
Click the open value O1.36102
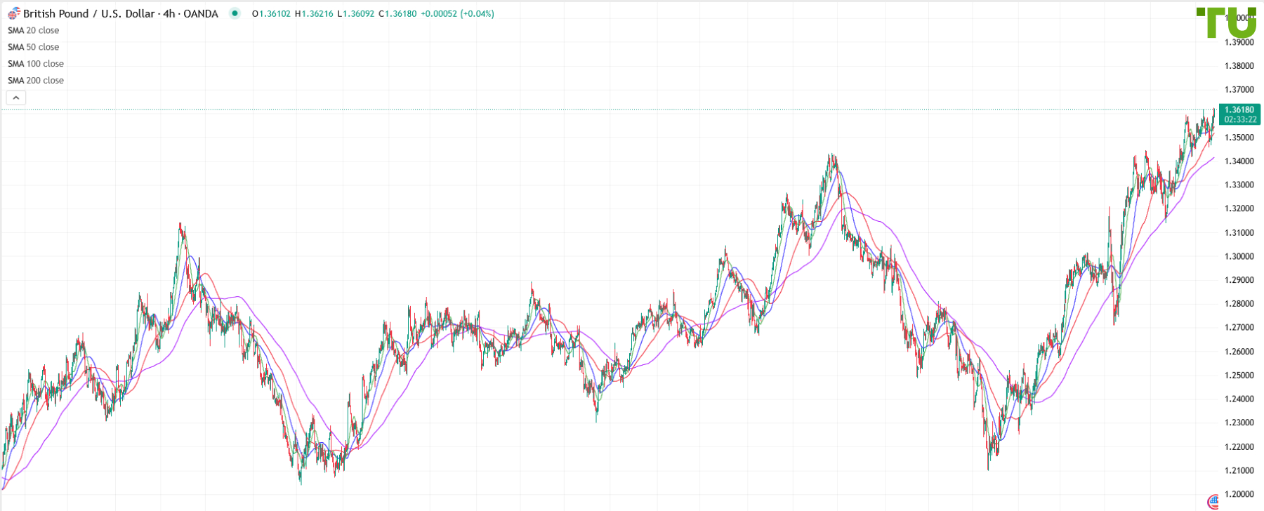point(271,14)
